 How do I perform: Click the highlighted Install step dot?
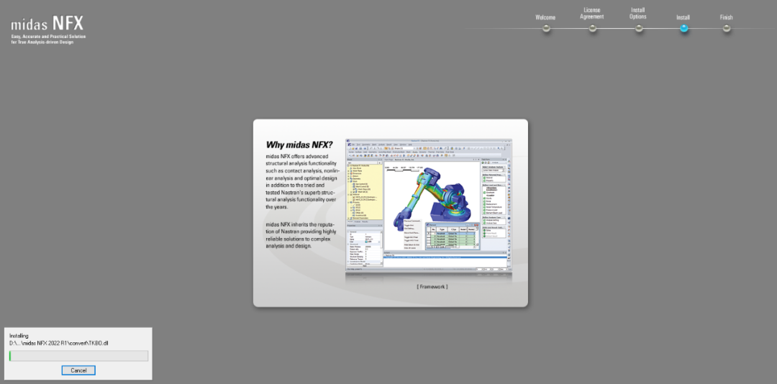tap(684, 28)
